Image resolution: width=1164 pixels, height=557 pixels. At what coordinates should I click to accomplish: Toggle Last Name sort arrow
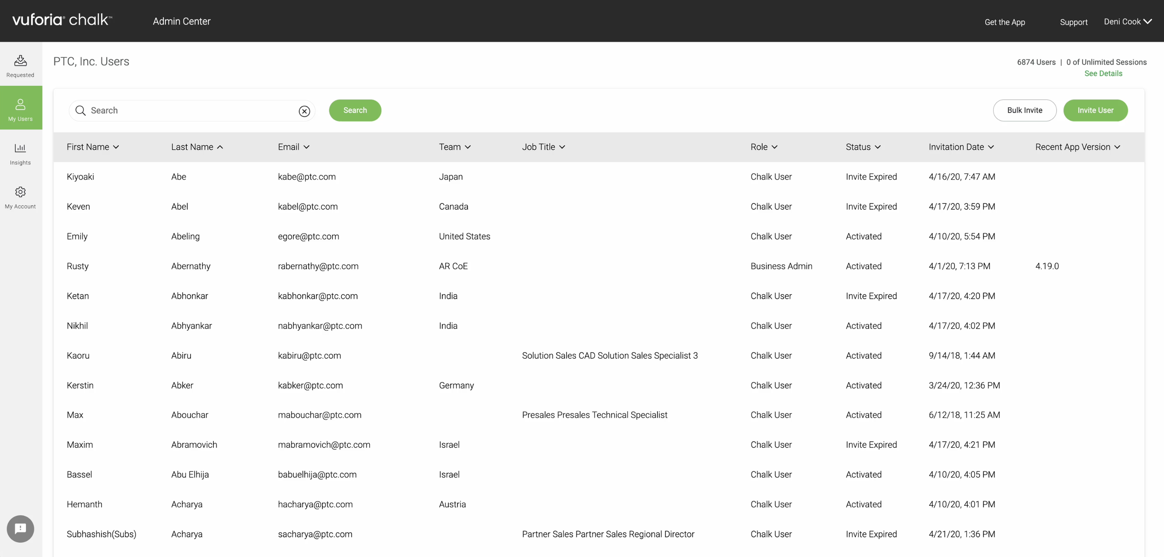[x=220, y=147]
